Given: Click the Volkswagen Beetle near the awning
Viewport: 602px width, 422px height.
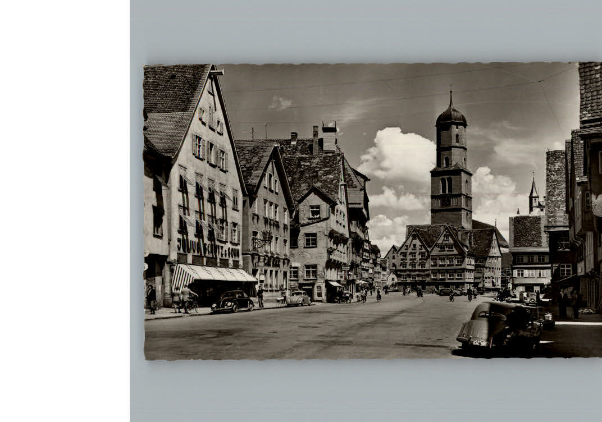Looking at the screenshot, I should pyautogui.click(x=233, y=302).
